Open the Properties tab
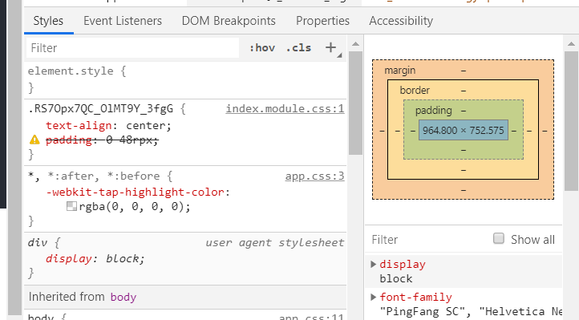Screen dimensions: 579x320 (322, 21)
